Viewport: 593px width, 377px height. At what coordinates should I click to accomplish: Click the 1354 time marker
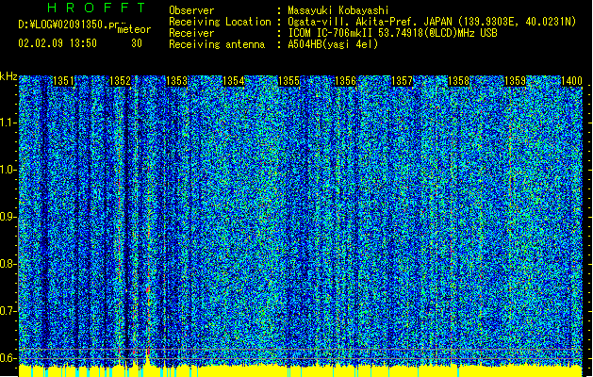(234, 81)
